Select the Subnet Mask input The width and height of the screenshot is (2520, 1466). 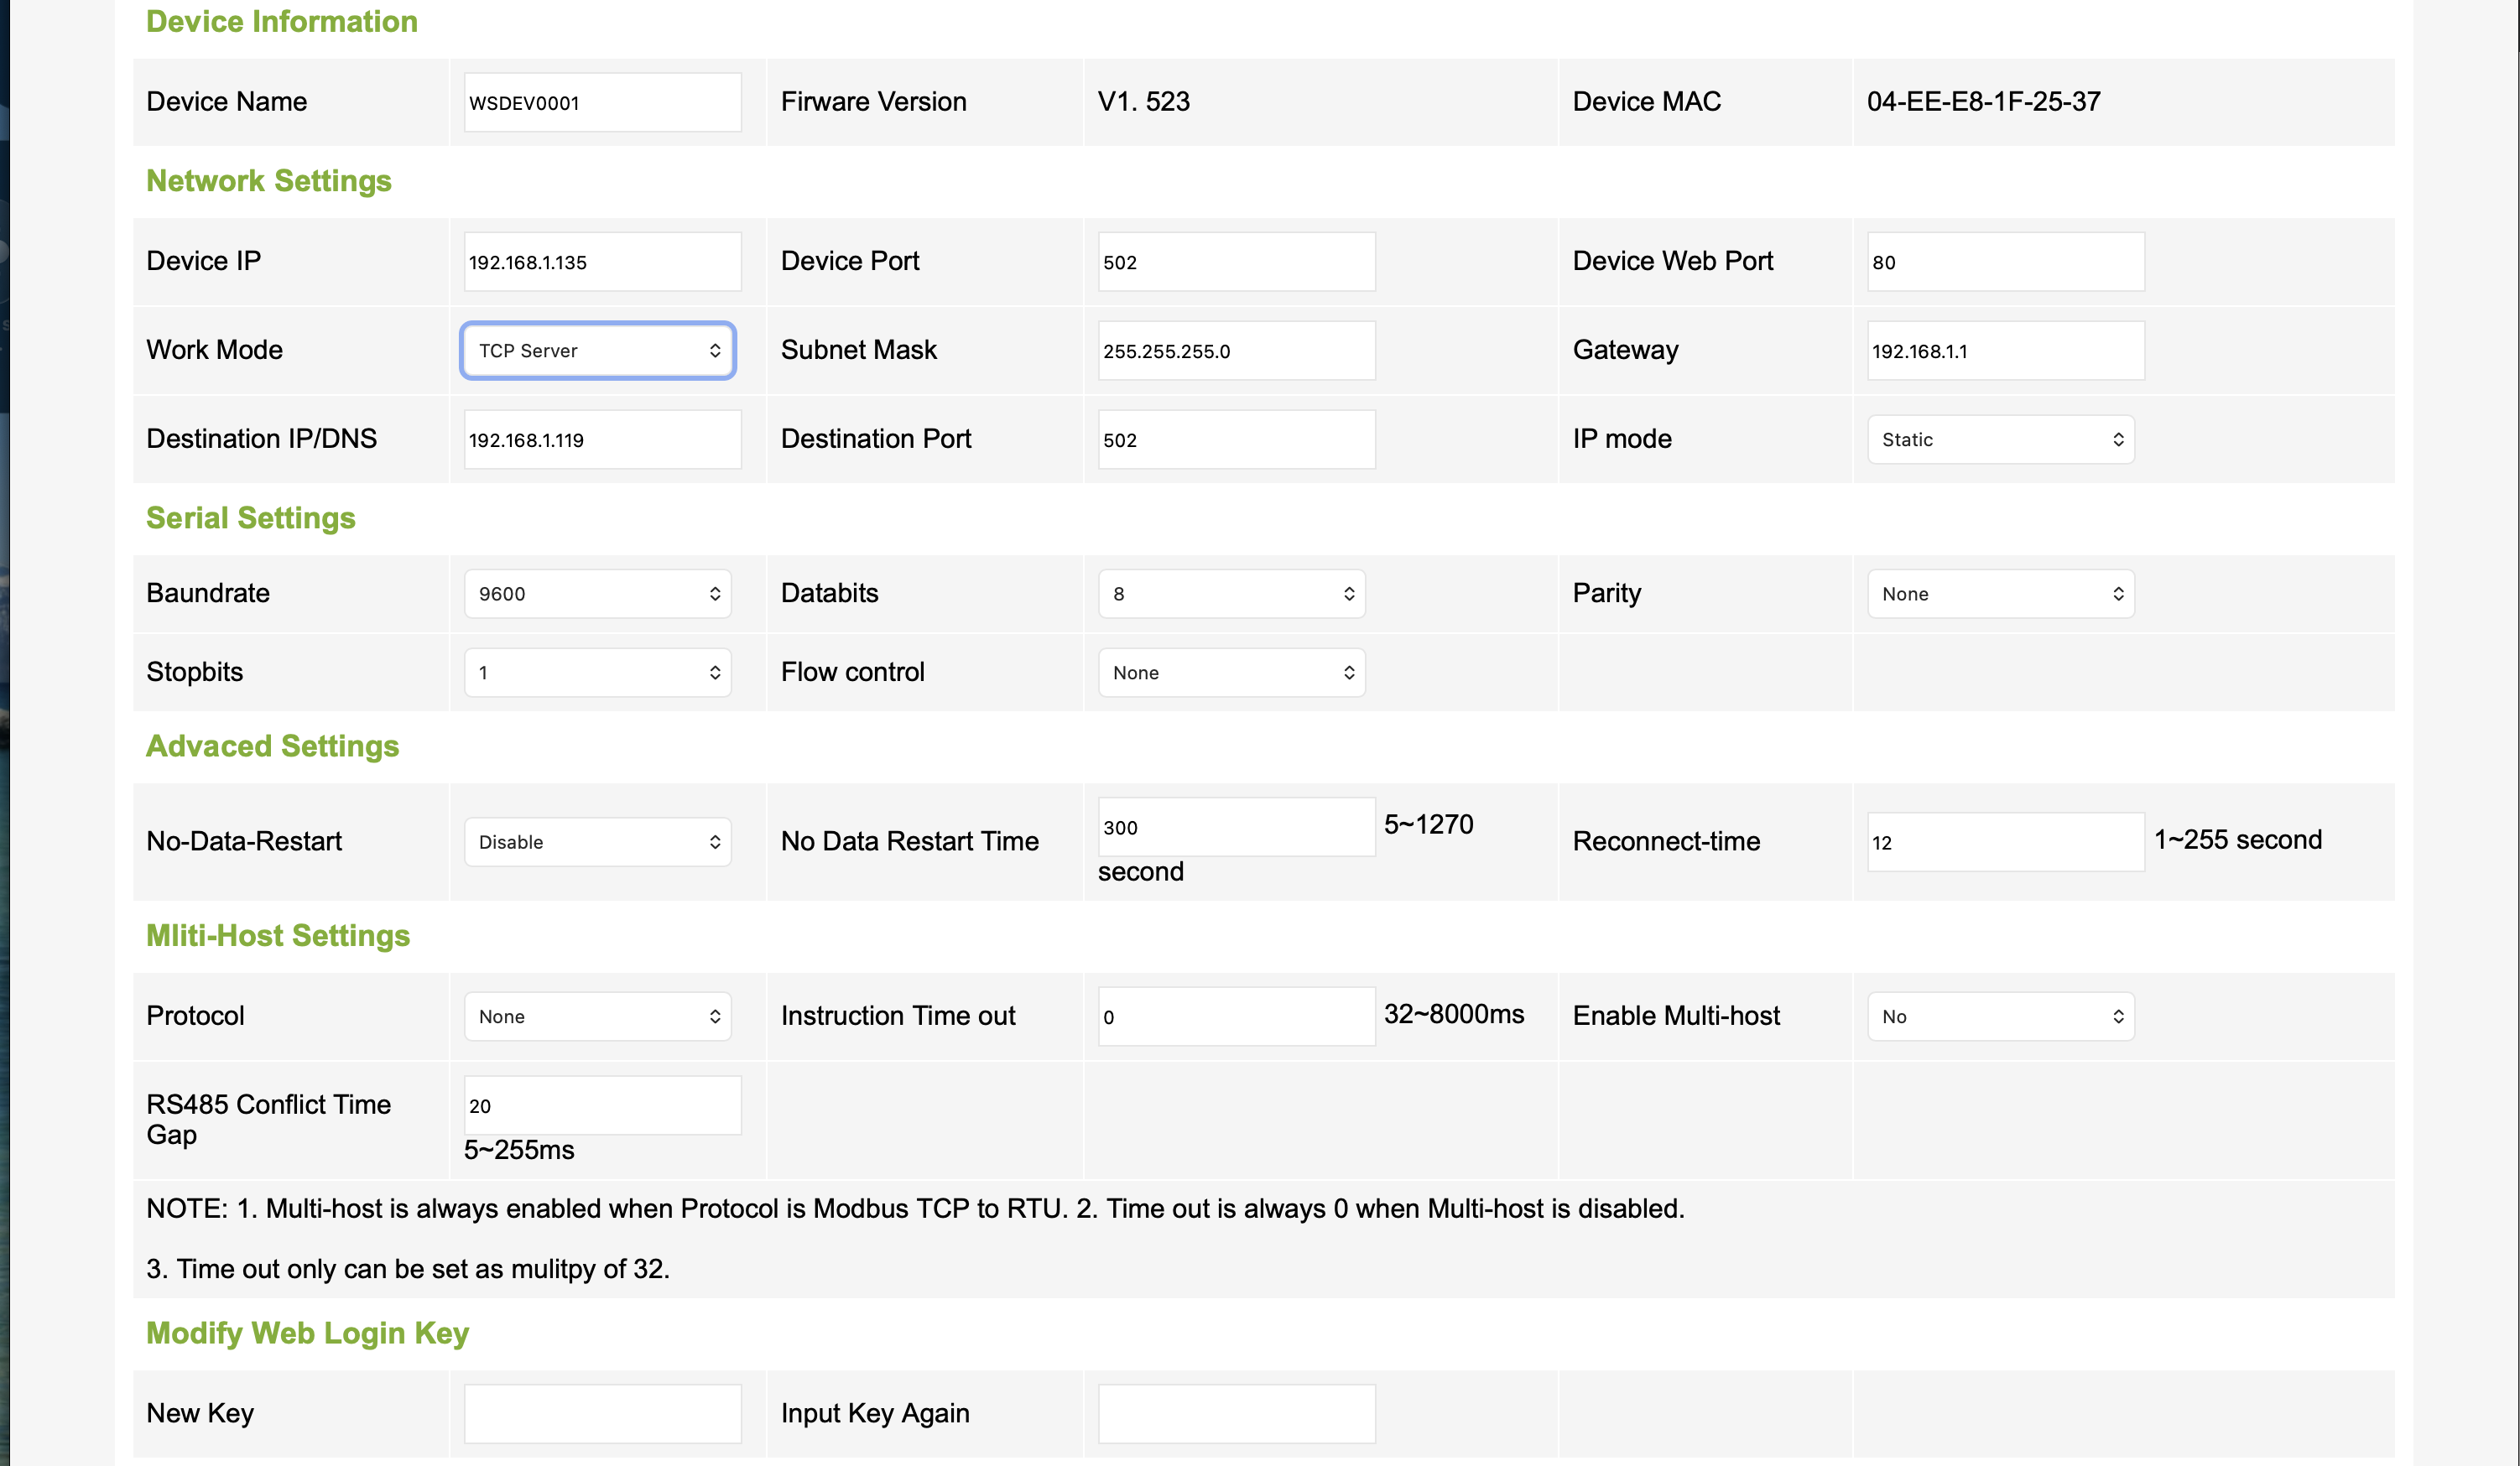click(1236, 350)
